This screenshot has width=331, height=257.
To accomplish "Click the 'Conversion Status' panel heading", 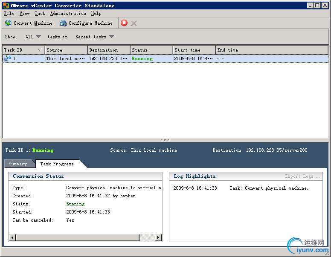I will coord(38,176).
